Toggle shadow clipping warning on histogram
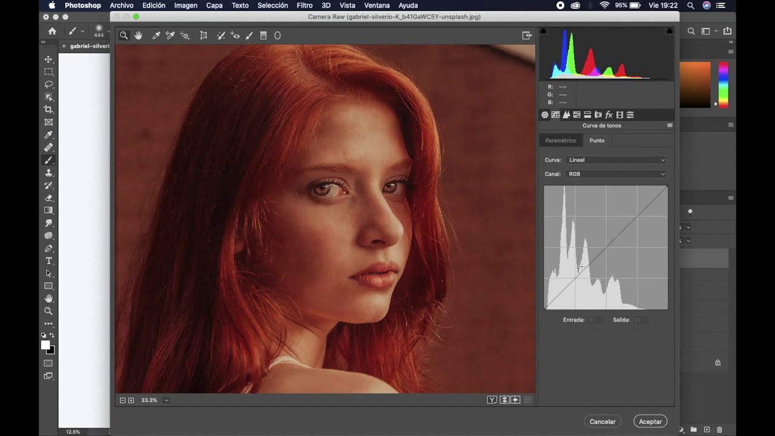This screenshot has width=775, height=436. coord(543,31)
